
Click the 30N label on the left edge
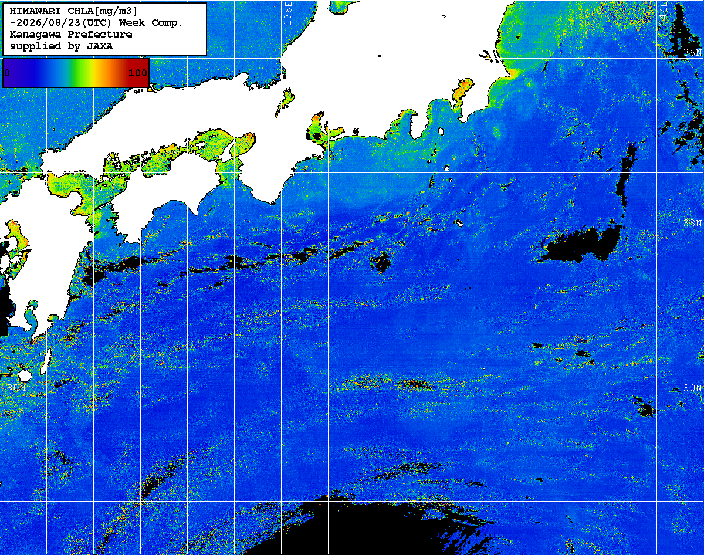pos(16,388)
